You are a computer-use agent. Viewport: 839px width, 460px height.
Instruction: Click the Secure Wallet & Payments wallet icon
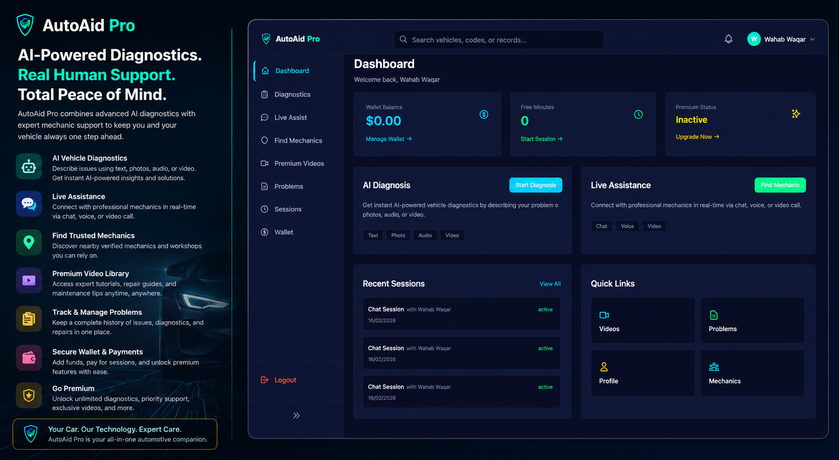(29, 358)
